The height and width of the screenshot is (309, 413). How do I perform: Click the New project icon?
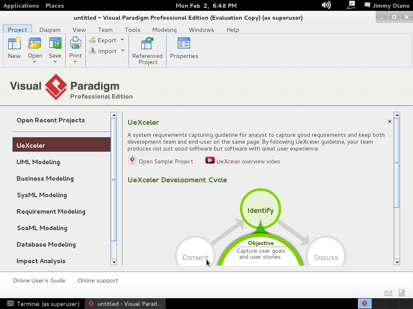[x=14, y=43]
